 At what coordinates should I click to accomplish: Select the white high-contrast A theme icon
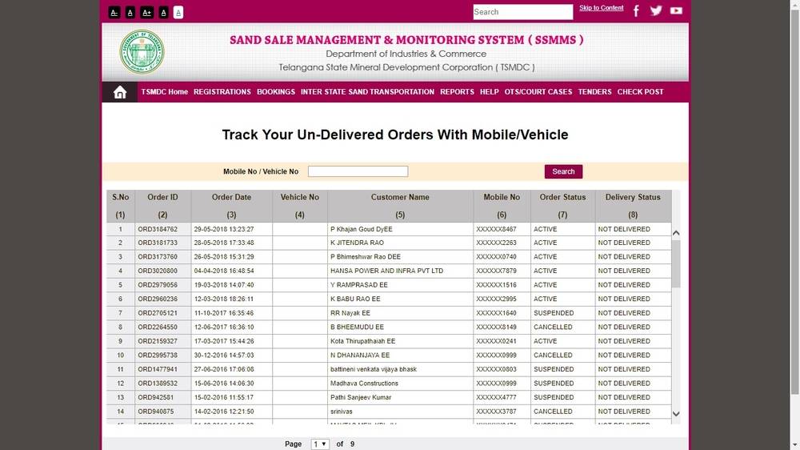click(178, 12)
